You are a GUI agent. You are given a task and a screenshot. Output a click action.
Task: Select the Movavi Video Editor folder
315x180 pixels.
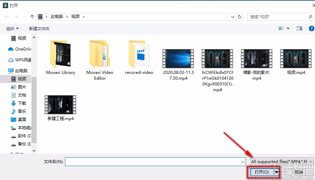tap(100, 60)
